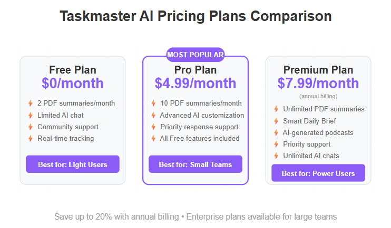Click the MOST POPULAR badge
Viewport: 391px width, 228px height.
point(195,55)
